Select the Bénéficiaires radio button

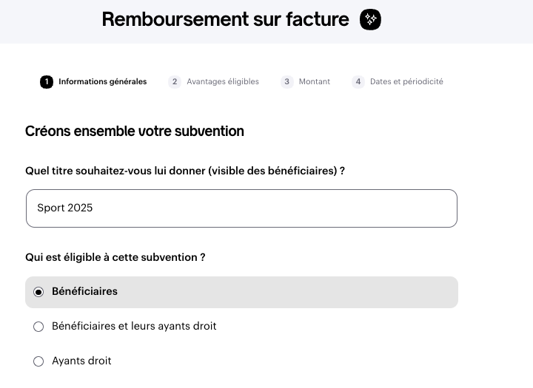[38, 292]
